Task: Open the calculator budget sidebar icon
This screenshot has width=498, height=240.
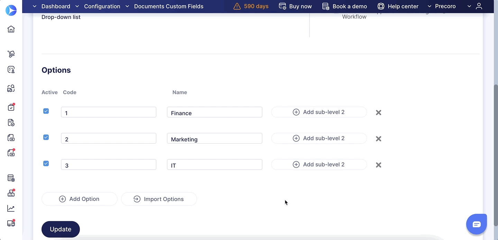Action: pyautogui.click(x=11, y=178)
